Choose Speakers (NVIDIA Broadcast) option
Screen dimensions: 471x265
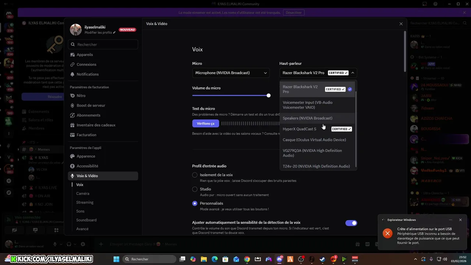(x=318, y=118)
